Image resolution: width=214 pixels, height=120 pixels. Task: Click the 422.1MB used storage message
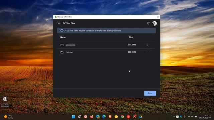click(93, 31)
